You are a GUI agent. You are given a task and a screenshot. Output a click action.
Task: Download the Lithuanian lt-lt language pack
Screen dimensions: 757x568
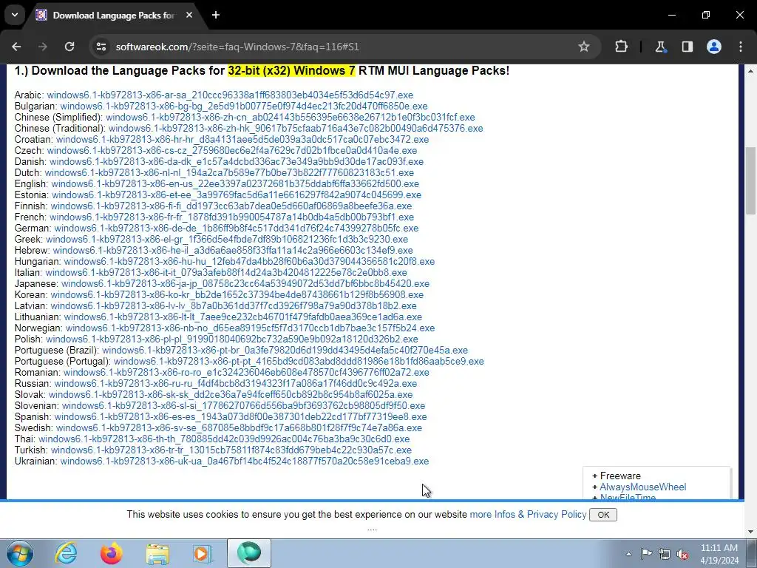[242, 317]
